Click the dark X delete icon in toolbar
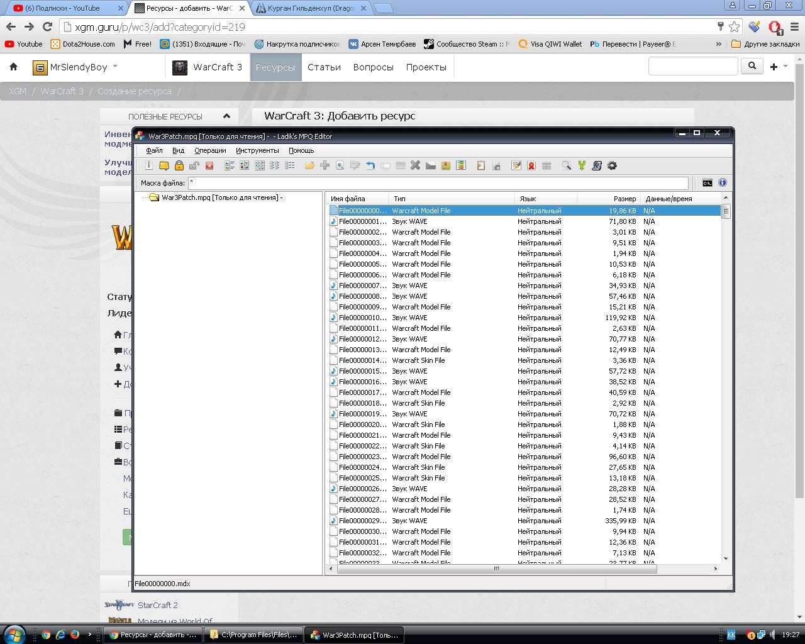 point(415,165)
